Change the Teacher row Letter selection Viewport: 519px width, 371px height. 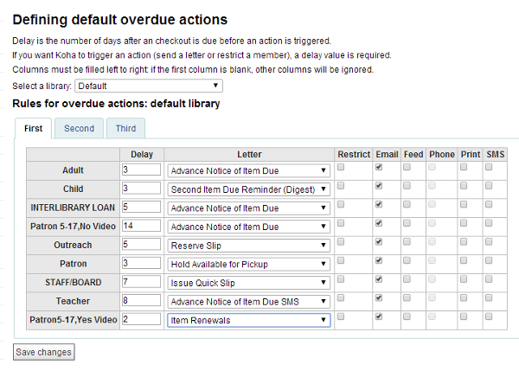(x=248, y=301)
